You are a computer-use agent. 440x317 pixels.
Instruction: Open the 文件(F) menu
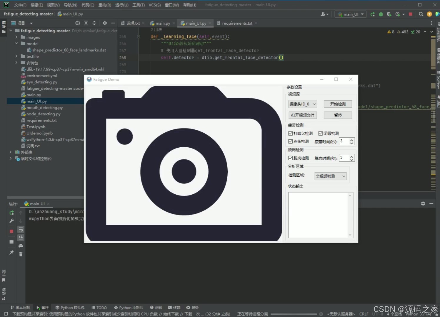point(20,5)
